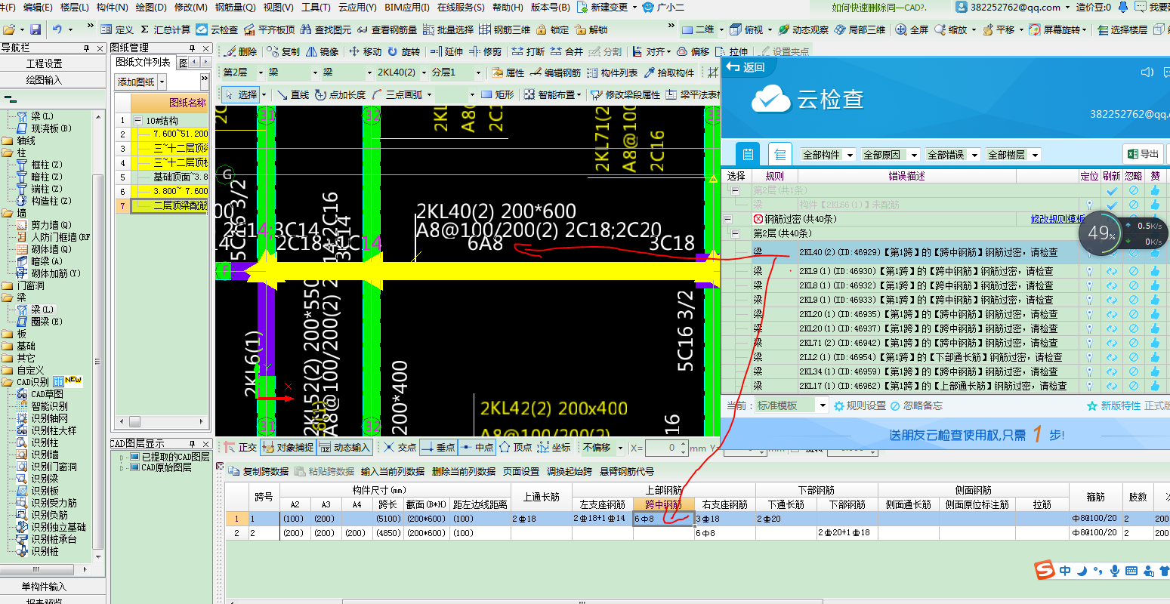Click 修改规则模板 link
1170x604 pixels.
[x=1058, y=219]
